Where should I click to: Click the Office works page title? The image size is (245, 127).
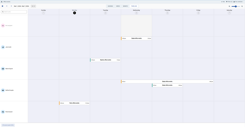tap(7, 2)
